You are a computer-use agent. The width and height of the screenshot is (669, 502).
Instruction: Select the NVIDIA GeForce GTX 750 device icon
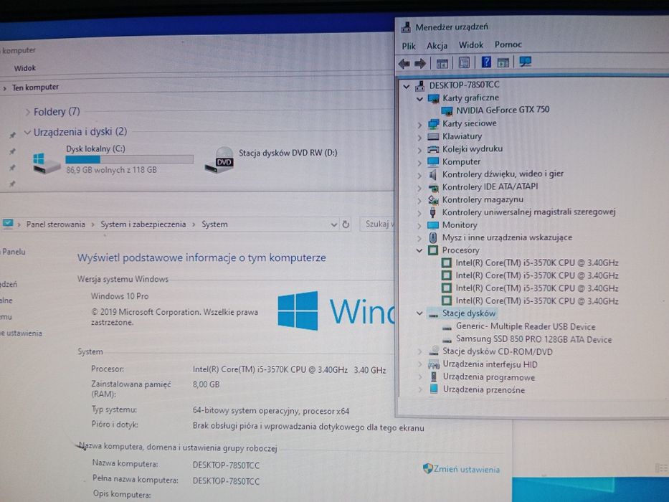[447, 111]
